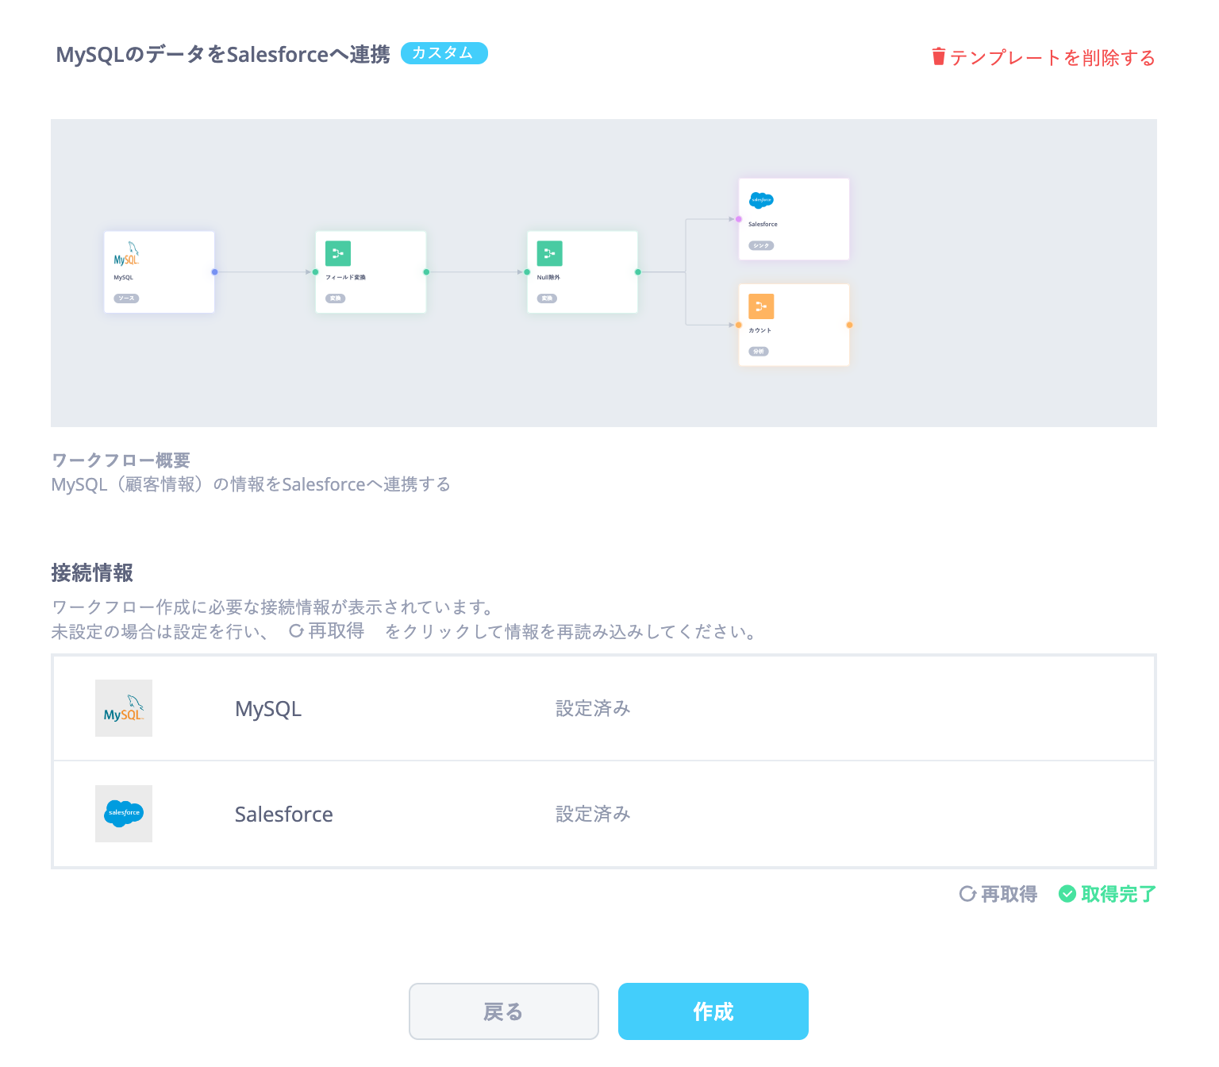The image size is (1219, 1067).
Task: Click the orange output port of the カウント node
Action: (849, 325)
